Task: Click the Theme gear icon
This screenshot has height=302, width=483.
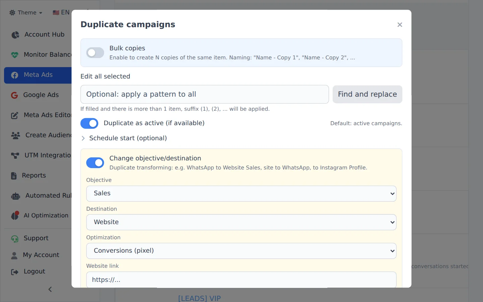Action: [x=12, y=13]
